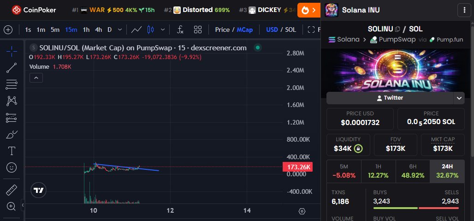
Task: Open the Solana INU options menu
Action: pos(464,10)
